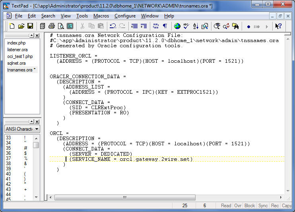Screen dimensions: 295x212
Task: Click horizontal scrollbar thumb in editor
Action: pyautogui.click(x=125, y=197)
